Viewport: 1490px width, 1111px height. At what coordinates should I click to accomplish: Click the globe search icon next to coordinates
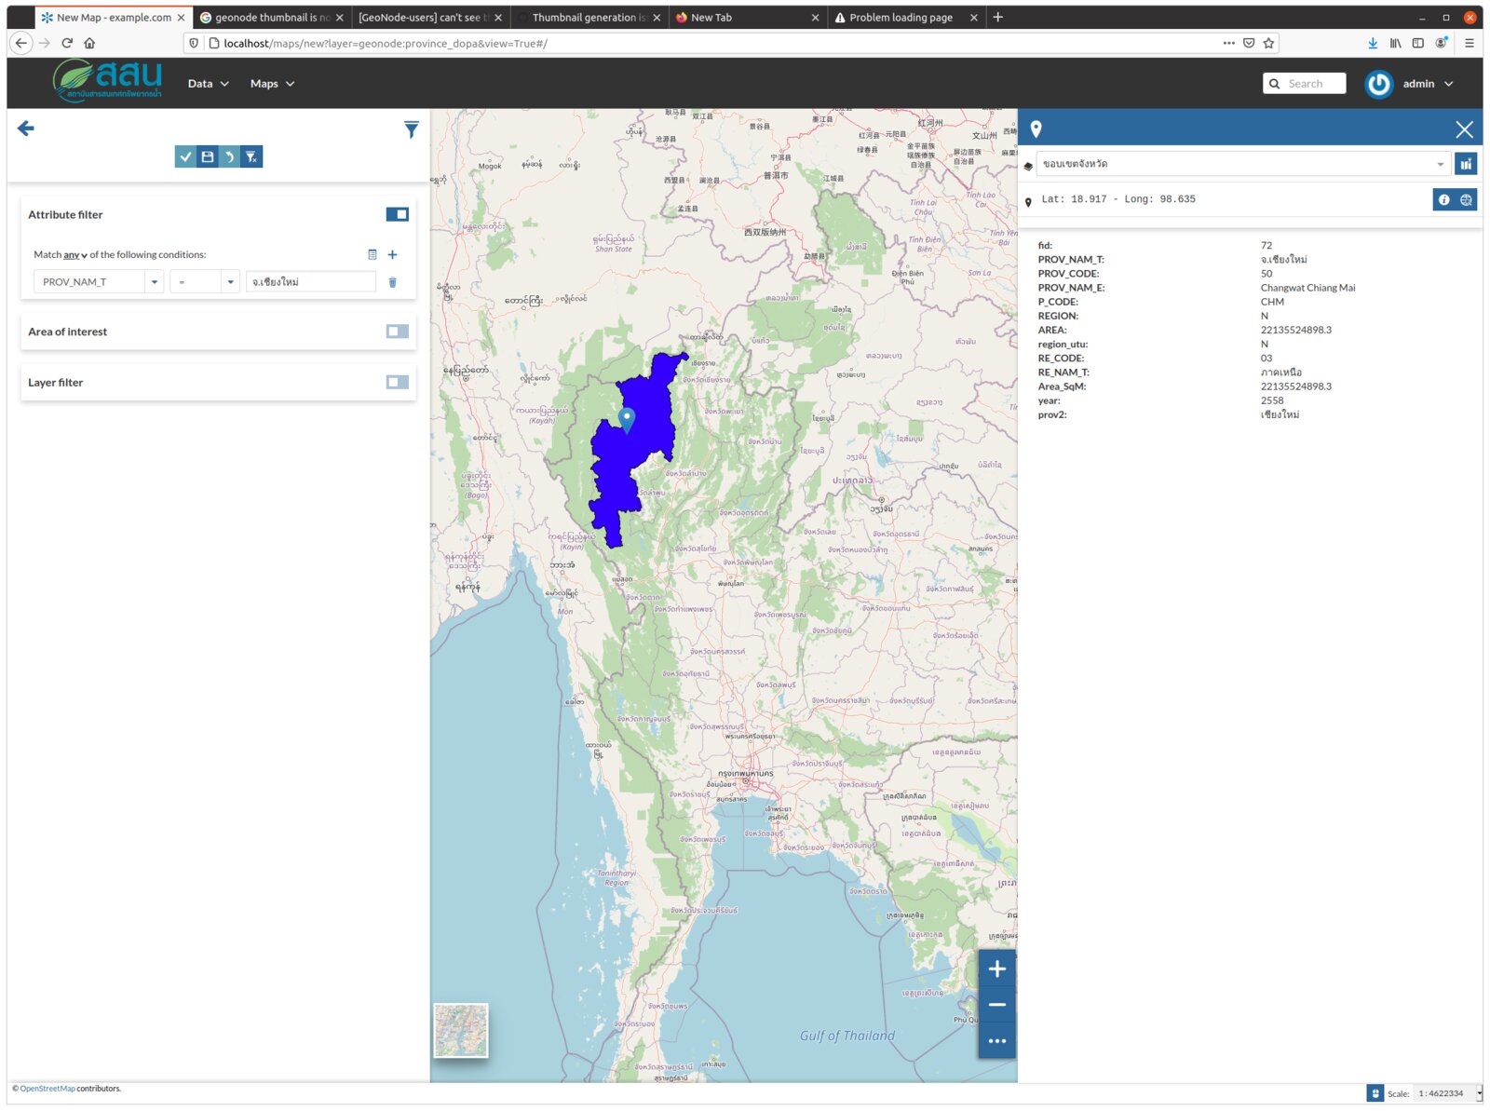[x=1466, y=199]
